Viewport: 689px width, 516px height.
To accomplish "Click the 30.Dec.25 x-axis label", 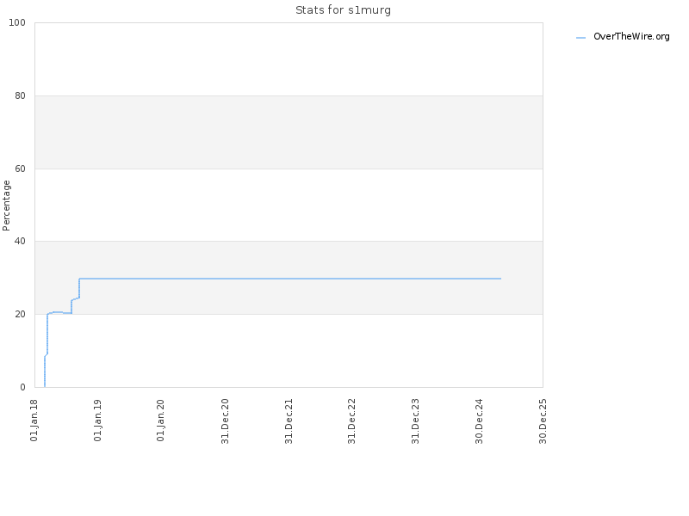I will [543, 421].
